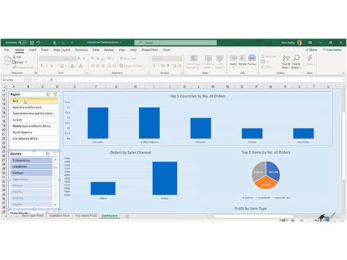Viewport: 347px width, 260px height.
Task: Click the Lithuania bar in top chart
Action: [x=98, y=123]
